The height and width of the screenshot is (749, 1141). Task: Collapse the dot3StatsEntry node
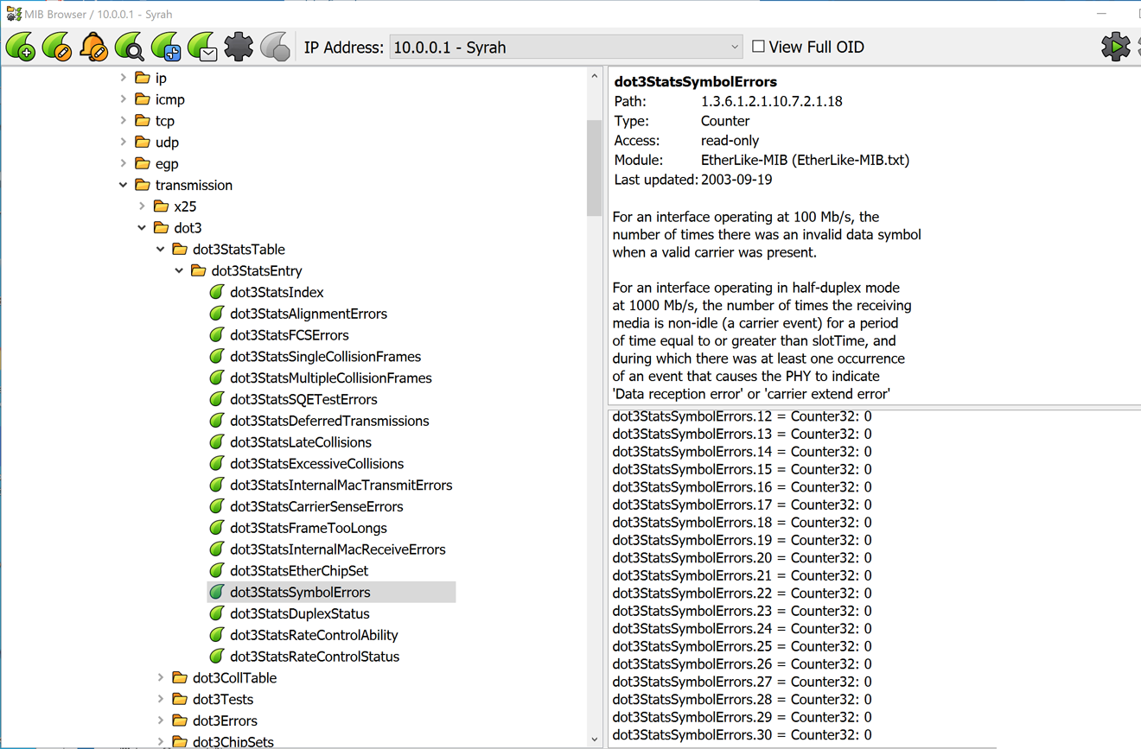click(179, 271)
